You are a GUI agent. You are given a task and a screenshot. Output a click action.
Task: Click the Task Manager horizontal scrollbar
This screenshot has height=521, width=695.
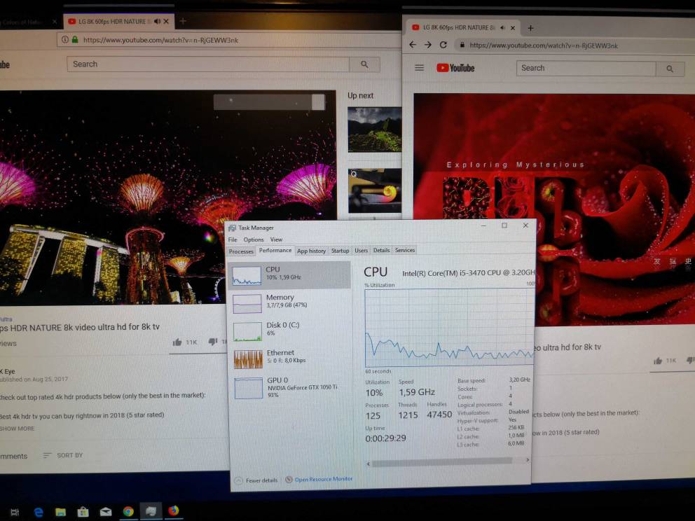coord(442,462)
